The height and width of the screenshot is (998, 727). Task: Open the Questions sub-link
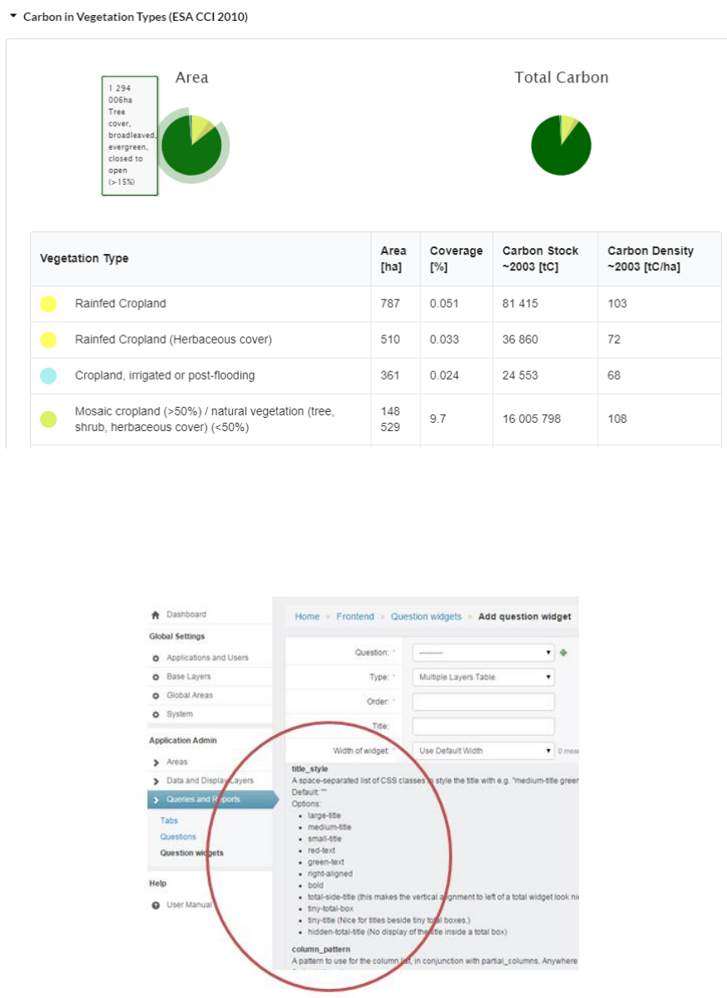pyautogui.click(x=178, y=837)
